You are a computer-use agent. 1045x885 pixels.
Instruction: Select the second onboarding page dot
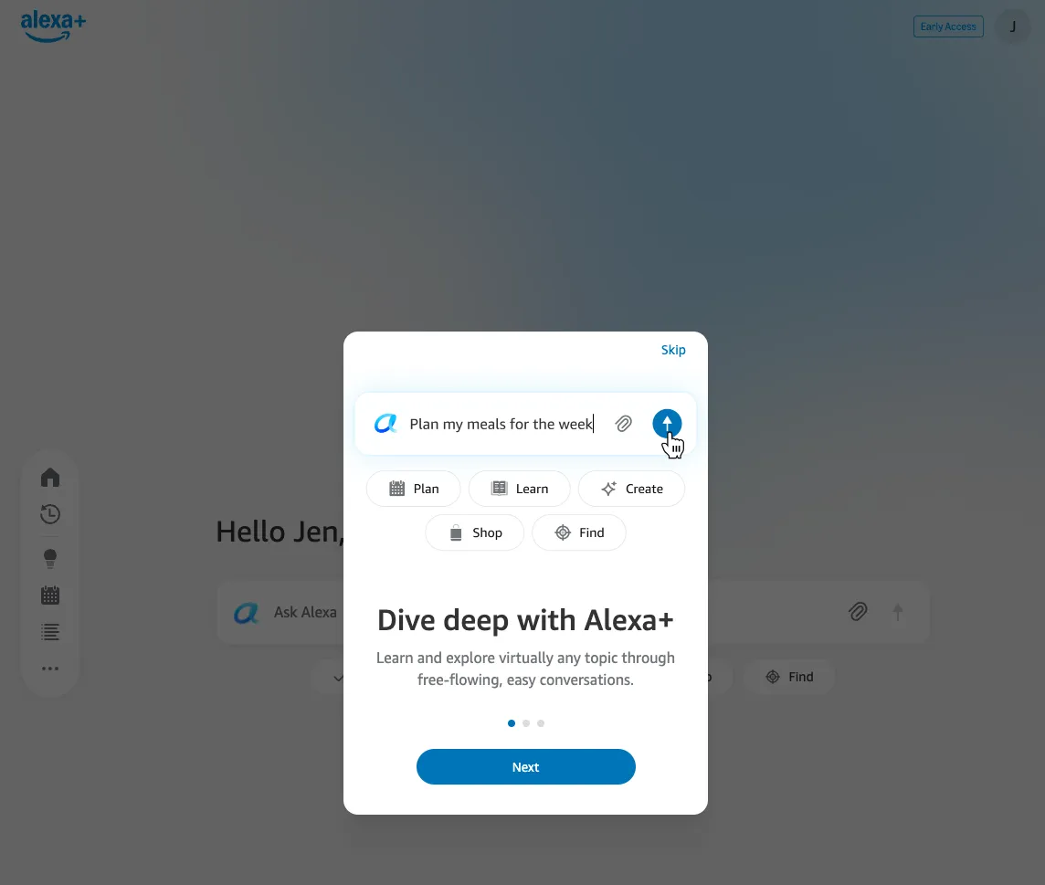526,723
